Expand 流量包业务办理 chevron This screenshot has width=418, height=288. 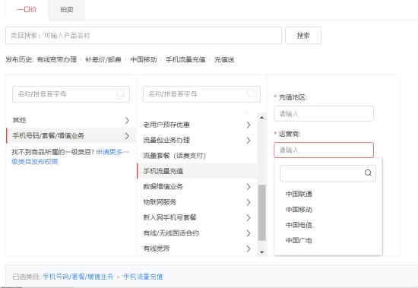point(249,141)
